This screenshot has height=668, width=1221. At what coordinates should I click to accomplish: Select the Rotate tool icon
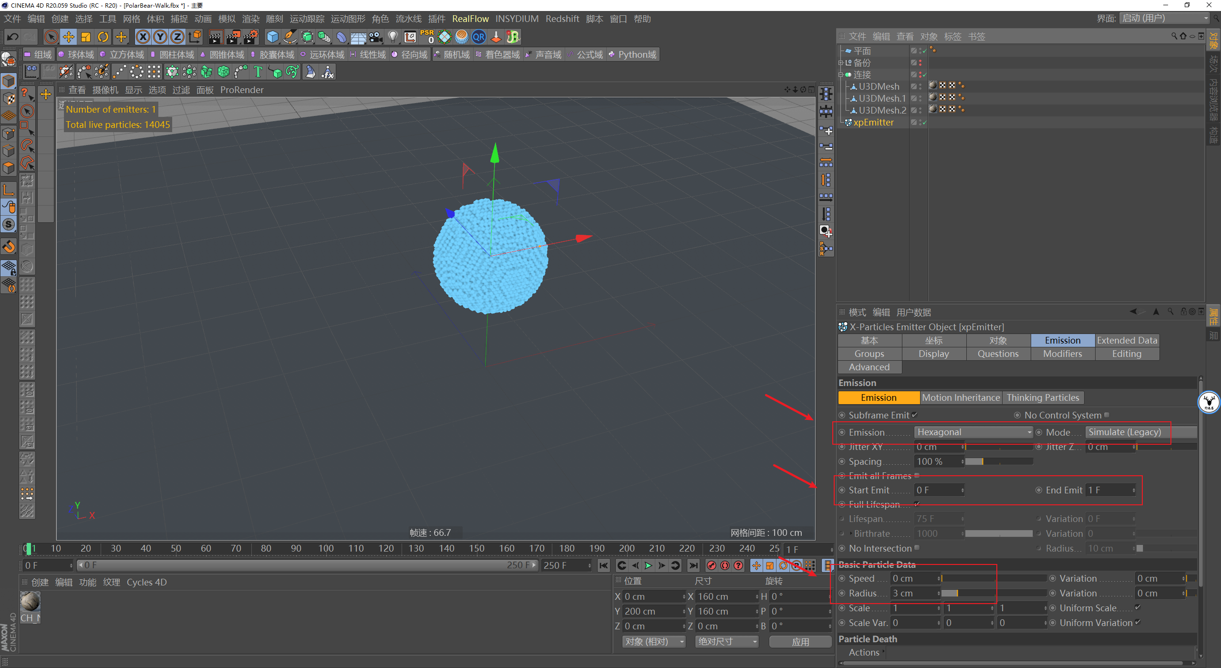pyautogui.click(x=103, y=37)
